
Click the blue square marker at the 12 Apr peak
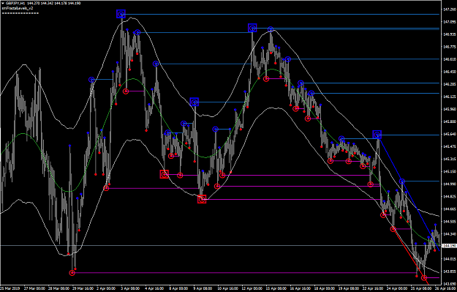(252, 28)
